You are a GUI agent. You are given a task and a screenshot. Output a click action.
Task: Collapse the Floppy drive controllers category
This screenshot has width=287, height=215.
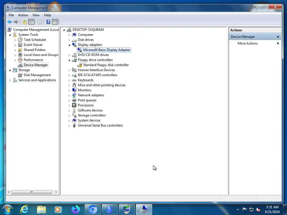(70, 60)
